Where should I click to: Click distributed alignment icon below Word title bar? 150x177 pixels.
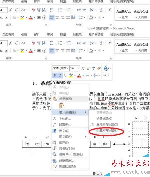[73, 51]
